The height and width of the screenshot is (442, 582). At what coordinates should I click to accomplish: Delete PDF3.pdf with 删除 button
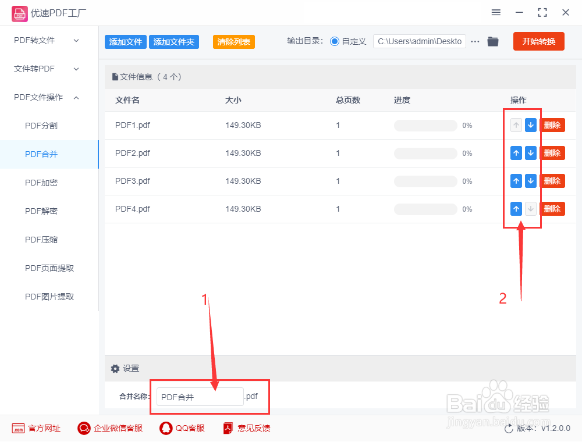click(552, 181)
